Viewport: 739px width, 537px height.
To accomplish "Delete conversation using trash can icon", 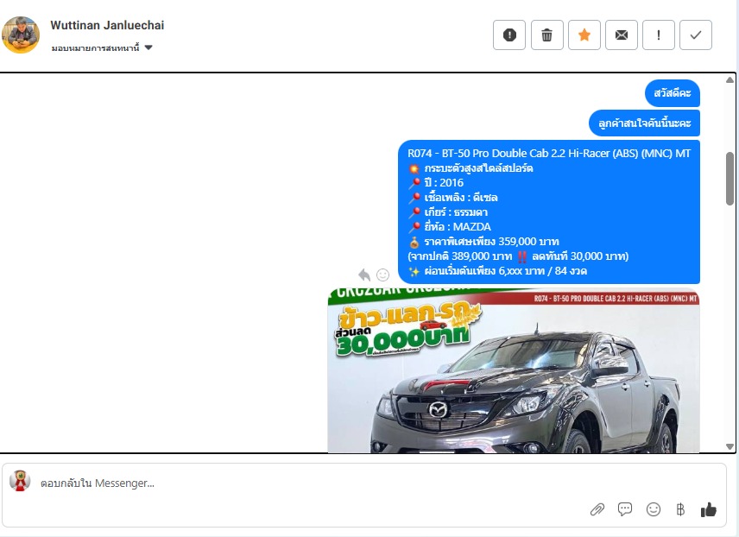I will point(546,35).
